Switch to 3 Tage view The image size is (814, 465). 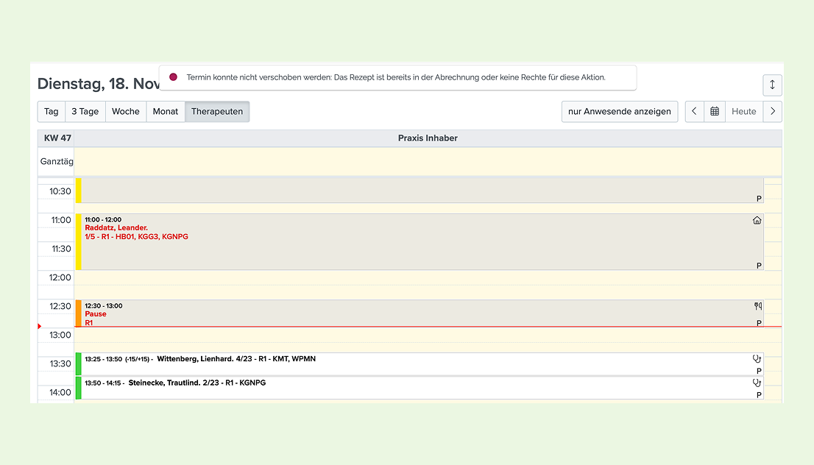tap(85, 112)
